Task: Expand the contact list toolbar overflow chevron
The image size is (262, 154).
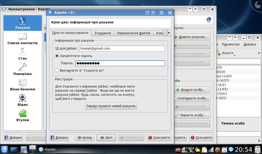Action: pos(259,53)
